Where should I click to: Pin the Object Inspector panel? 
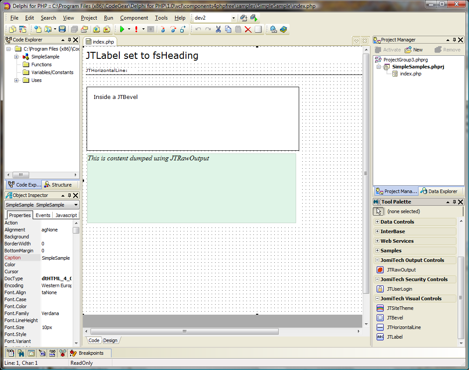click(69, 196)
